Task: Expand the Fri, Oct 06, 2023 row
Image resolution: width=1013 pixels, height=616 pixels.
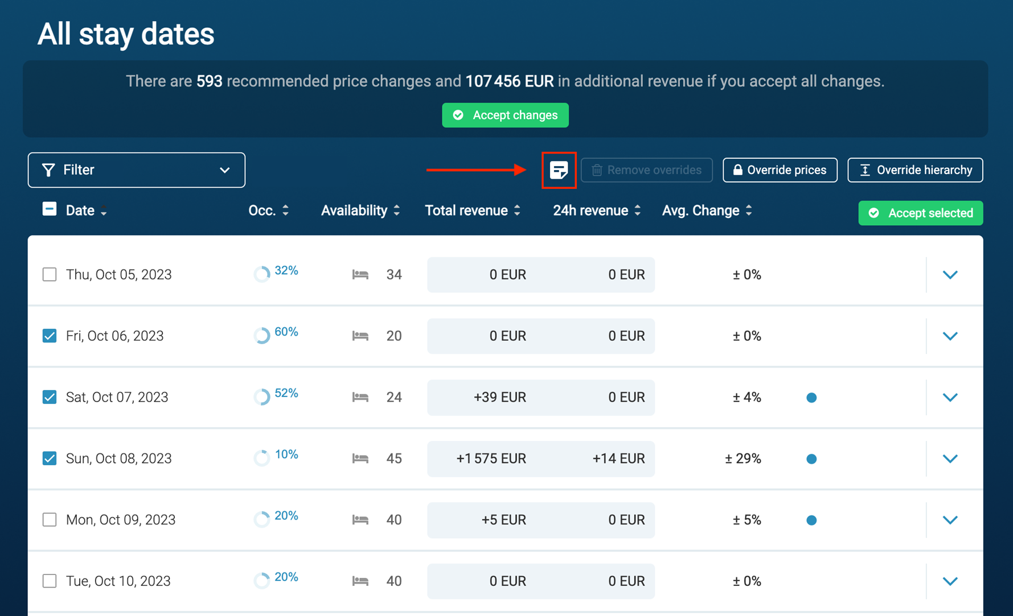Action: coord(950,336)
